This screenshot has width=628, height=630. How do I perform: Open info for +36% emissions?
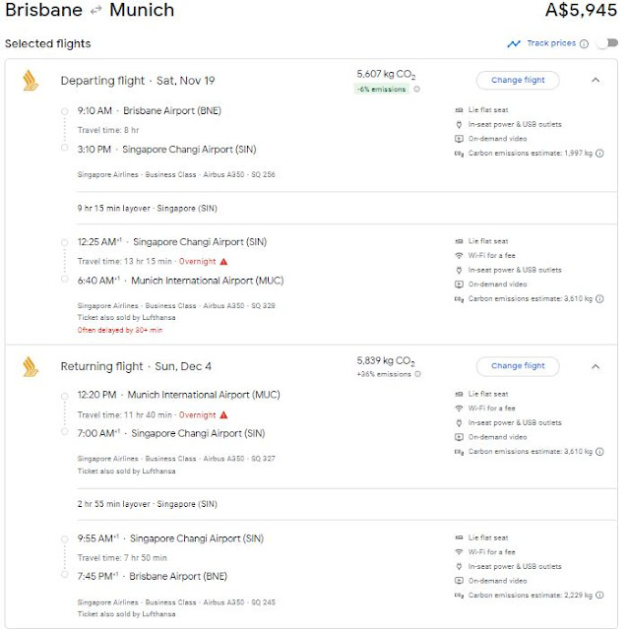(x=418, y=374)
